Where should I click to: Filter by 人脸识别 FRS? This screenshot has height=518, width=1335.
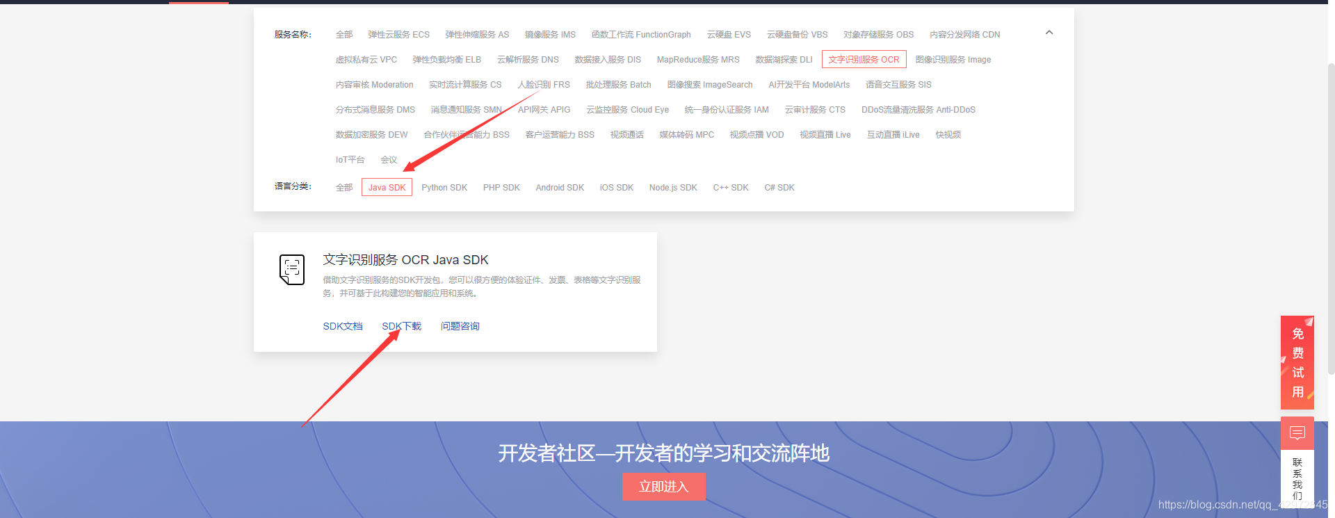pos(544,85)
